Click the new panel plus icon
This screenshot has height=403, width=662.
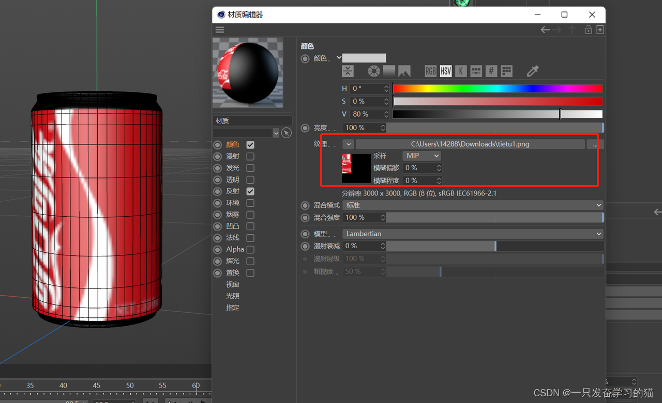coord(600,30)
